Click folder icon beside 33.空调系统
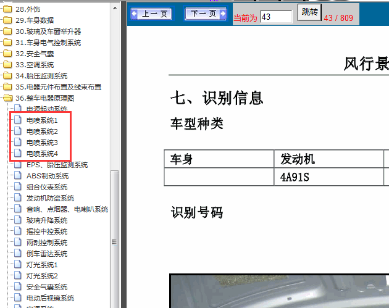 coord(7,65)
